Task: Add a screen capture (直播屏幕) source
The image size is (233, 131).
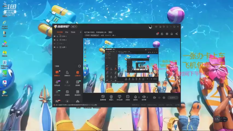Action: click(103, 98)
